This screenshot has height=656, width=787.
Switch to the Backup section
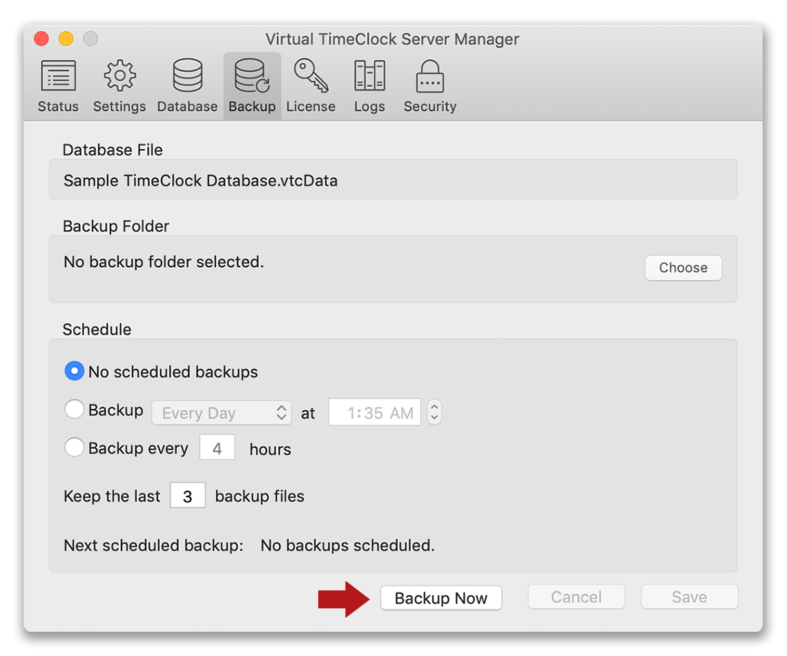pyautogui.click(x=251, y=84)
